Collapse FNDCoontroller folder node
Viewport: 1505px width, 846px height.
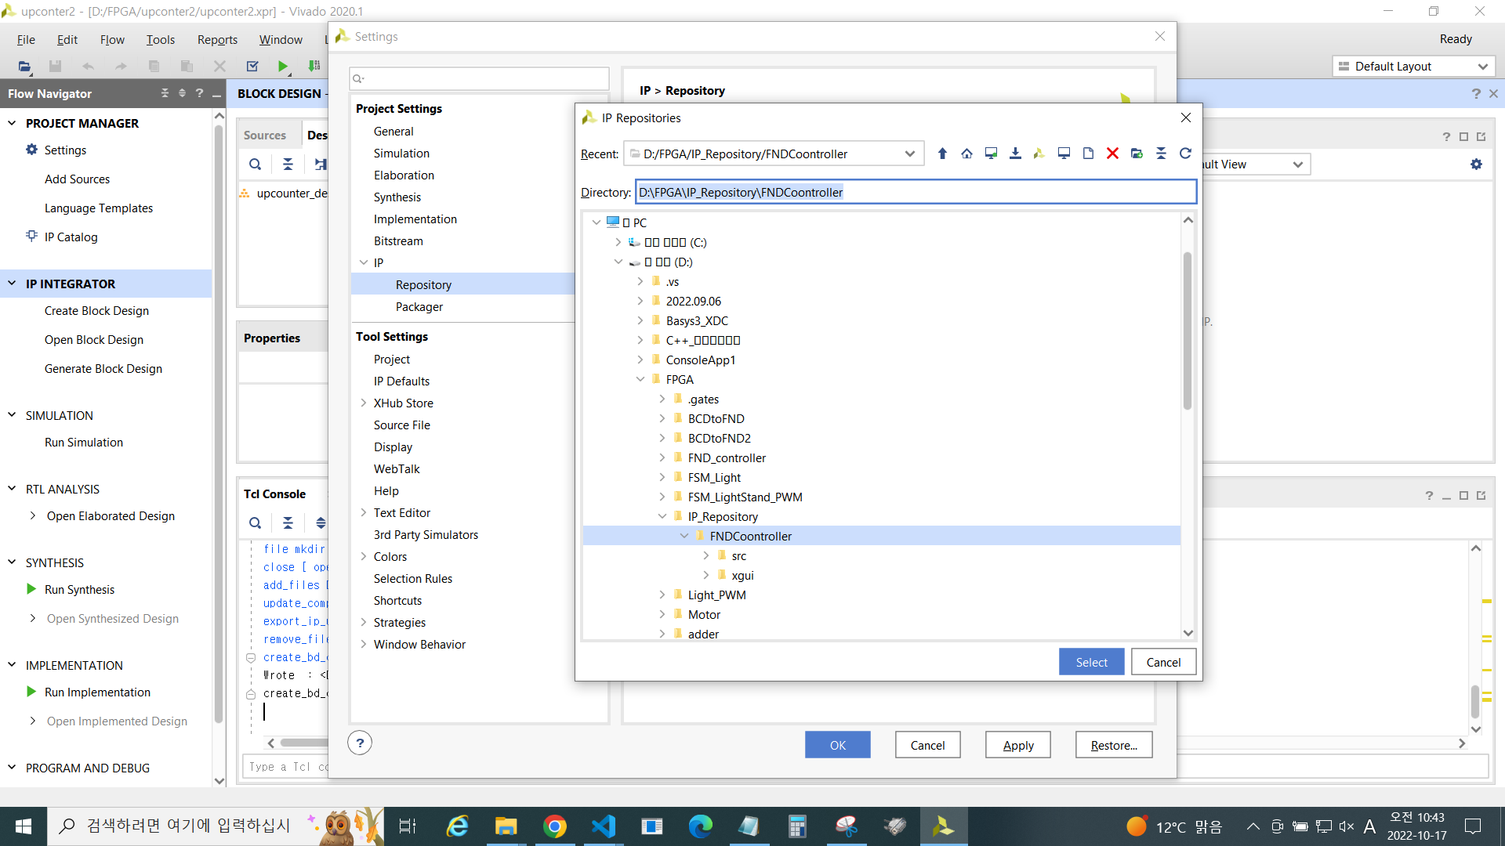684,536
